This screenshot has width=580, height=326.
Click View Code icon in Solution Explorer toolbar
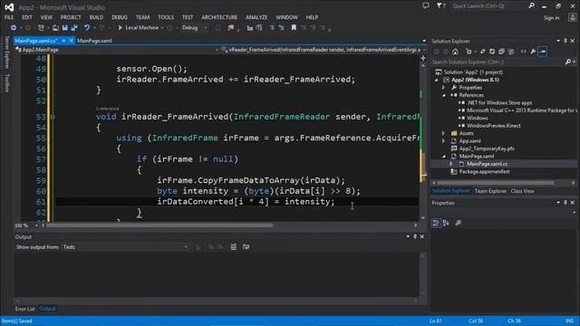click(x=524, y=52)
